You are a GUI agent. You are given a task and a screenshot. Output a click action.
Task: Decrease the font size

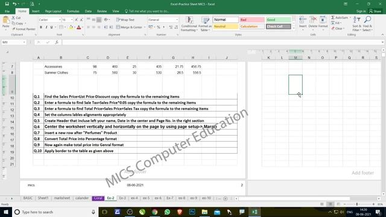[81, 20]
